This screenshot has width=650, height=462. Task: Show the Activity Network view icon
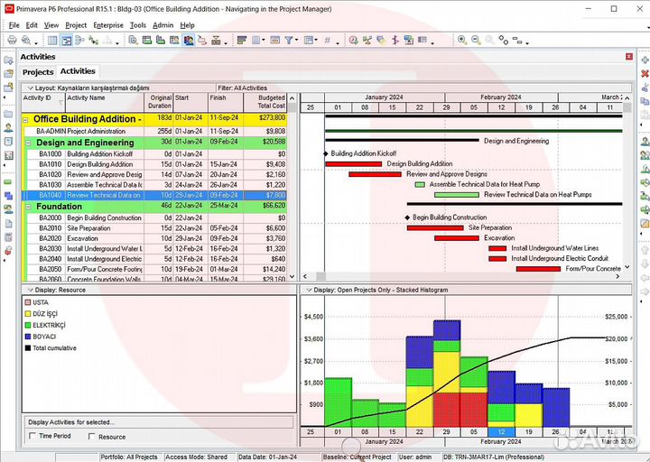79,41
